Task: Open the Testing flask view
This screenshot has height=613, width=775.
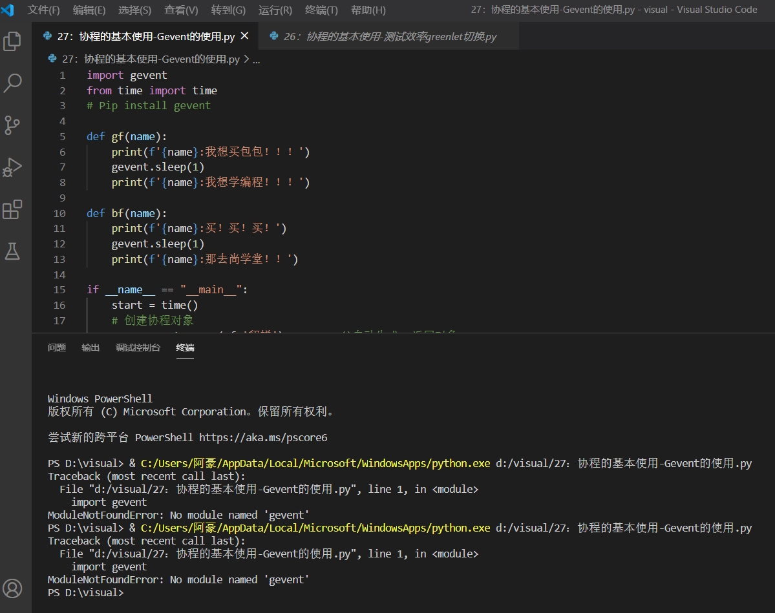Action: coord(12,251)
